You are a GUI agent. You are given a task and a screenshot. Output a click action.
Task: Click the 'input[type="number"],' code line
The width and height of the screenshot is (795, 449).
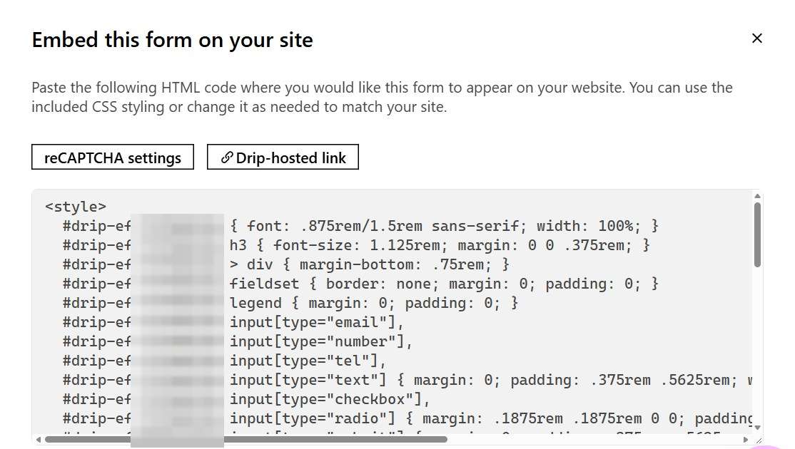point(238,341)
